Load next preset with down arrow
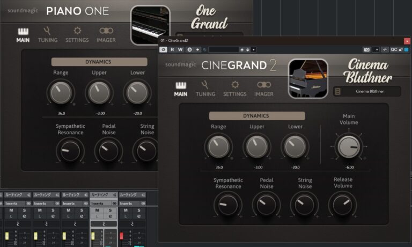412x247 pixels. tap(247, 49)
